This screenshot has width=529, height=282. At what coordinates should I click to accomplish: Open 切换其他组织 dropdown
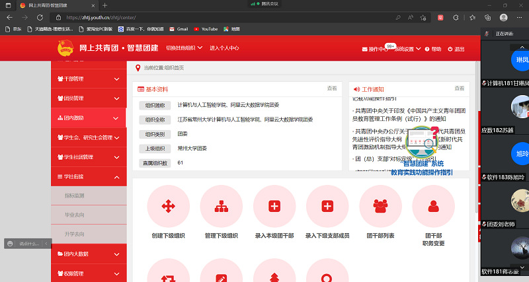184,48
